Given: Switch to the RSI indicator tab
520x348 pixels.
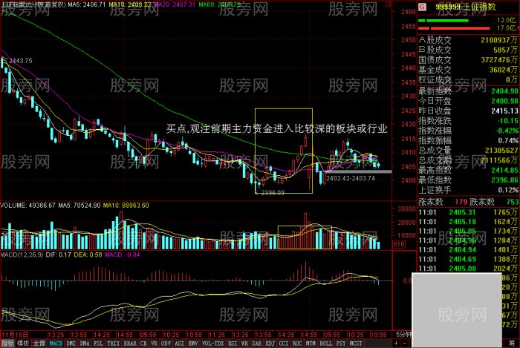Looking at the screenshot, I should (233, 344).
